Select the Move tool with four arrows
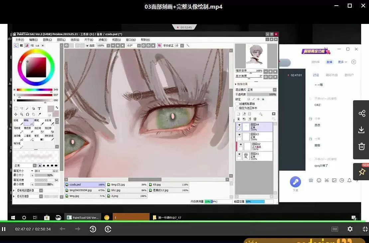 (16, 114)
